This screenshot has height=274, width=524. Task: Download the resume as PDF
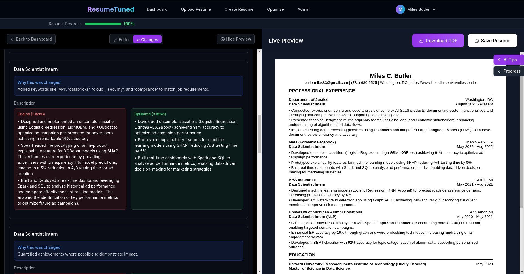[x=438, y=41]
